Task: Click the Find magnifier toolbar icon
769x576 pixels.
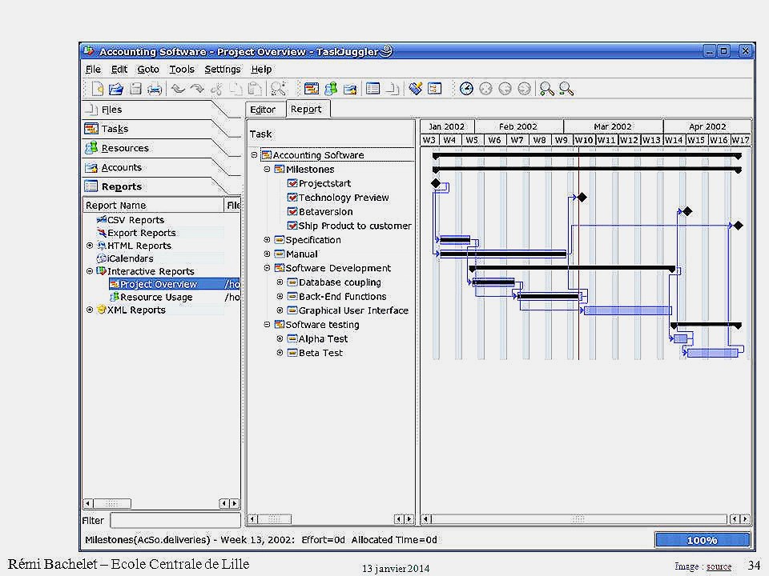Action: coord(279,89)
